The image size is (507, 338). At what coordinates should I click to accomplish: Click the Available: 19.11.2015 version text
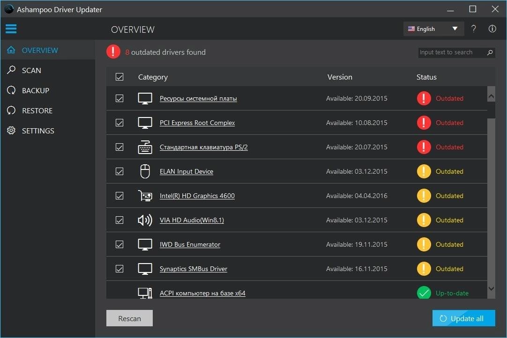click(x=357, y=245)
